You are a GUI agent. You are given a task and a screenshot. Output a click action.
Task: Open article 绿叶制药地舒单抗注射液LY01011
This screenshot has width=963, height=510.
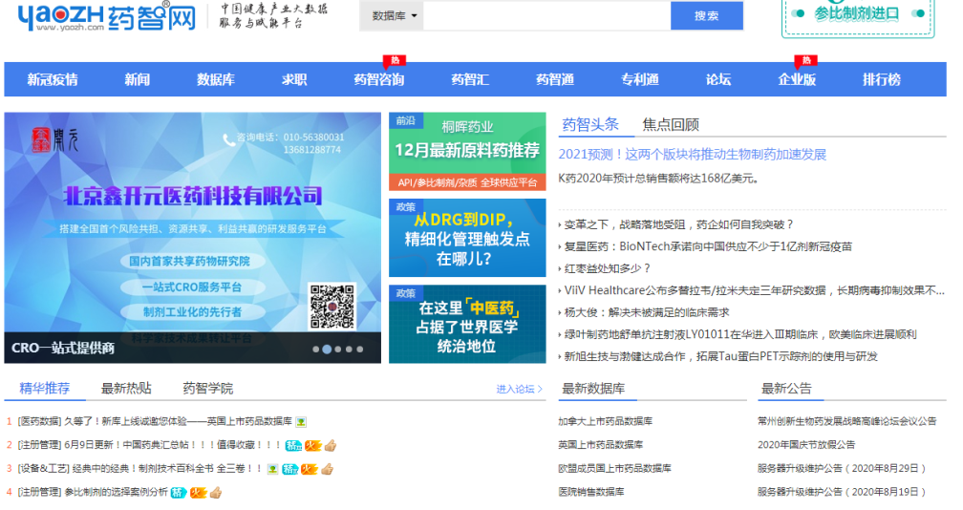740,334
